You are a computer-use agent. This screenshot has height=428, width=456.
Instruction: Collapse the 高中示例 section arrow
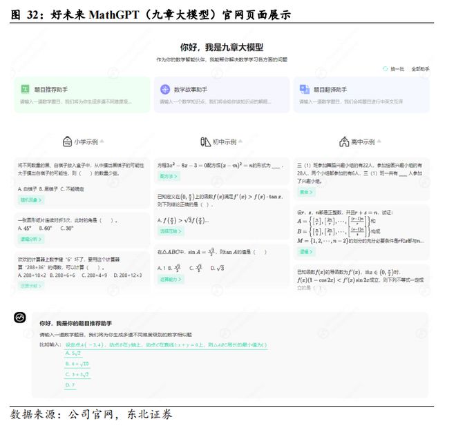point(379,142)
